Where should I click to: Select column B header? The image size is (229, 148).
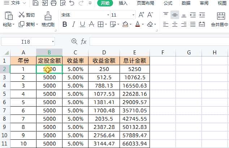point(49,52)
